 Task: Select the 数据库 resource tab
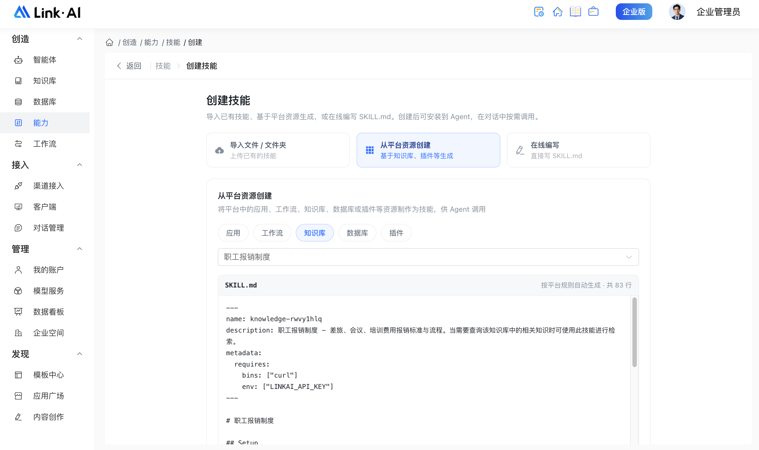coord(357,233)
